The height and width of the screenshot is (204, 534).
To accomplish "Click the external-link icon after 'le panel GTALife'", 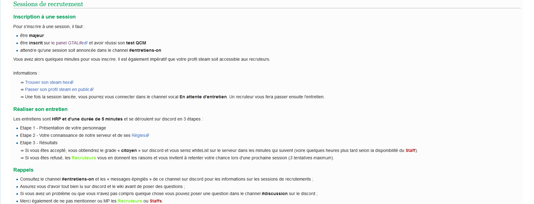I will [86, 43].
